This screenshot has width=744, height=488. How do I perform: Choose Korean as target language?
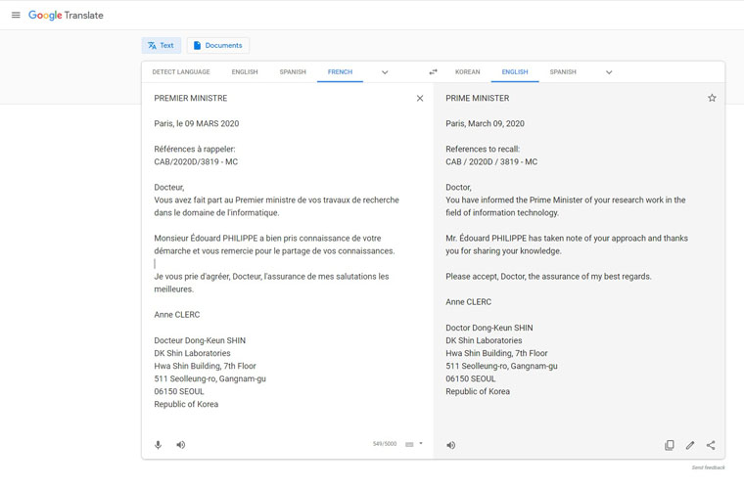(467, 72)
